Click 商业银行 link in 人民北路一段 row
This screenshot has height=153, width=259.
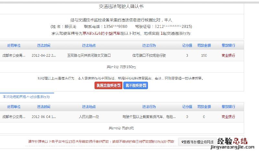228,117
